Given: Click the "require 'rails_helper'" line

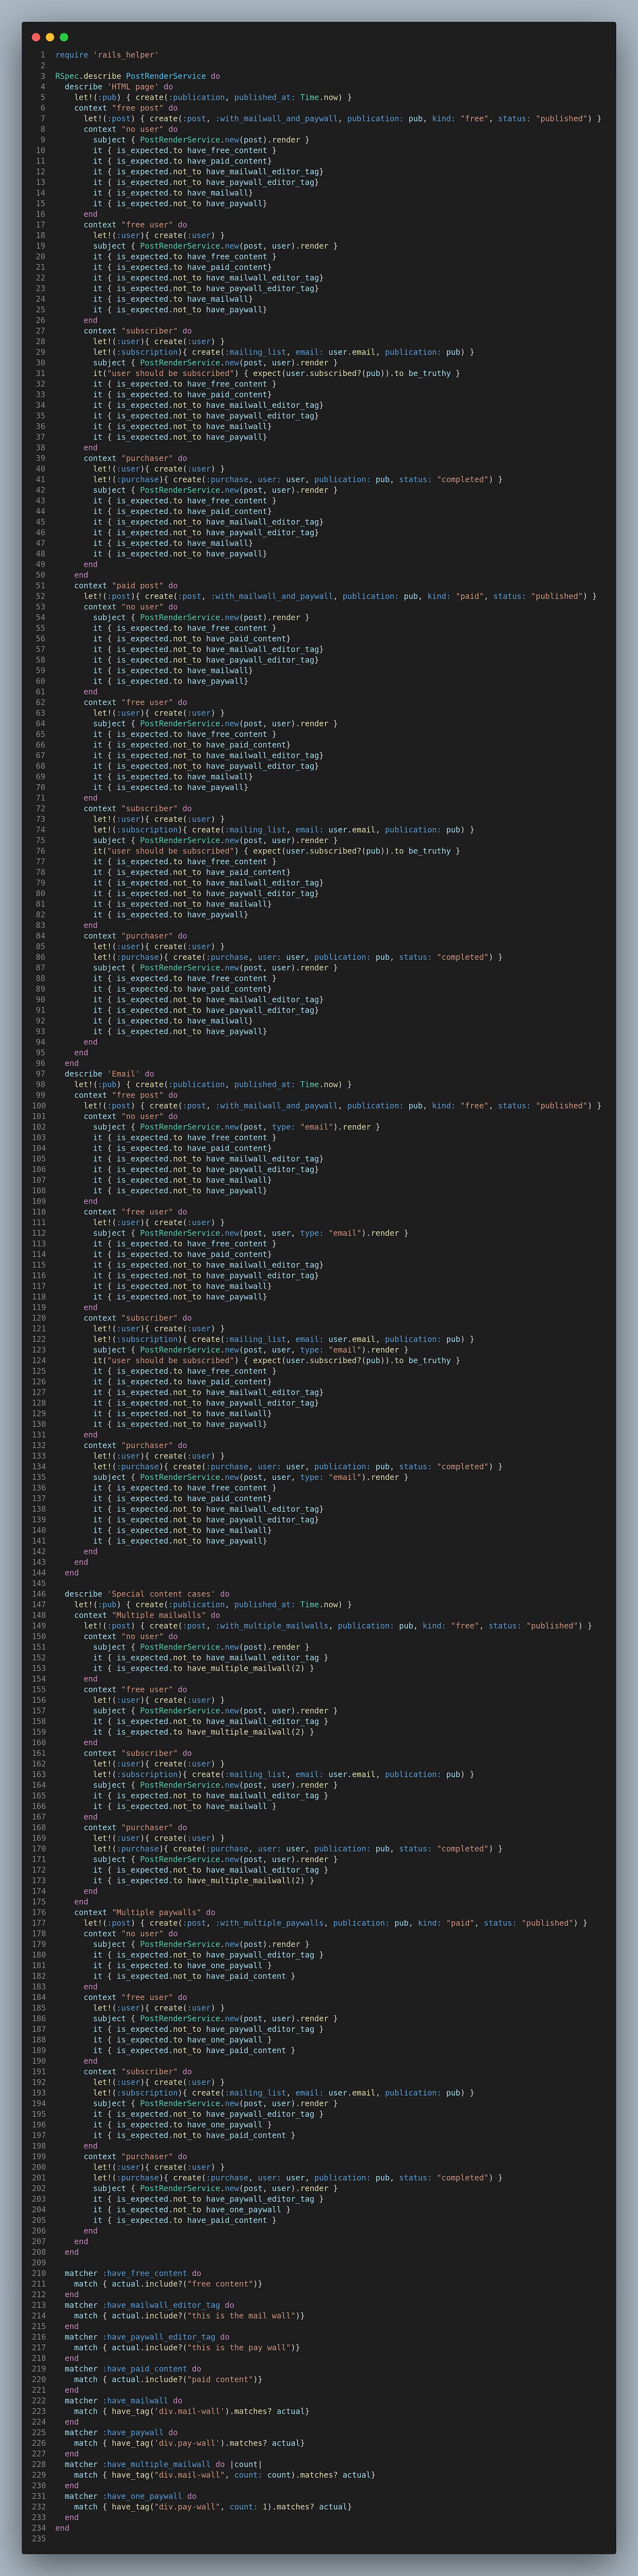Looking at the screenshot, I should click(106, 55).
